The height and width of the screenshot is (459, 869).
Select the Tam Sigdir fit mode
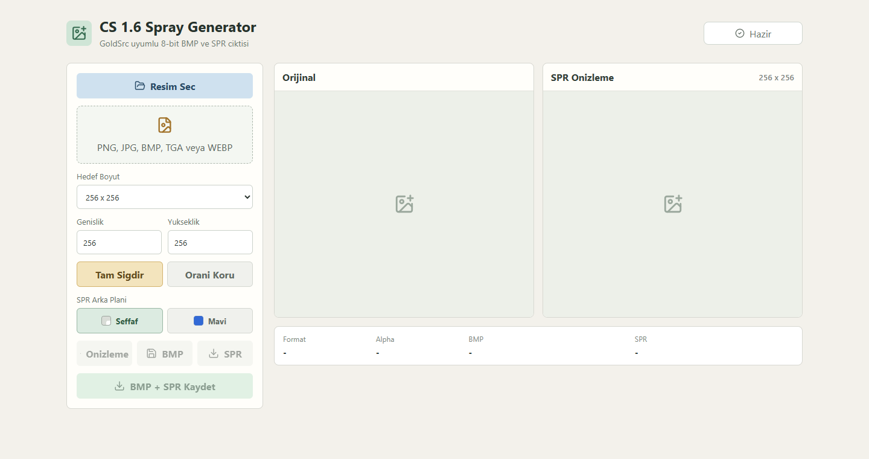pyautogui.click(x=119, y=274)
